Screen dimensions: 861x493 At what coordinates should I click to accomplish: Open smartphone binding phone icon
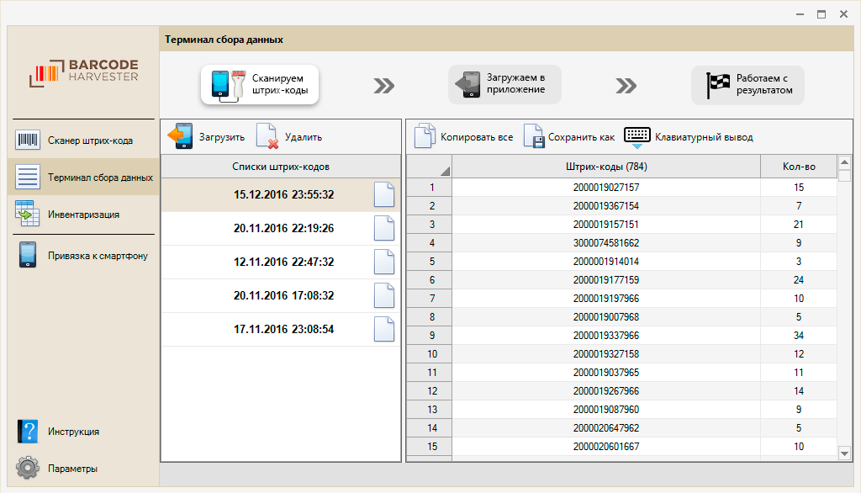(x=28, y=255)
